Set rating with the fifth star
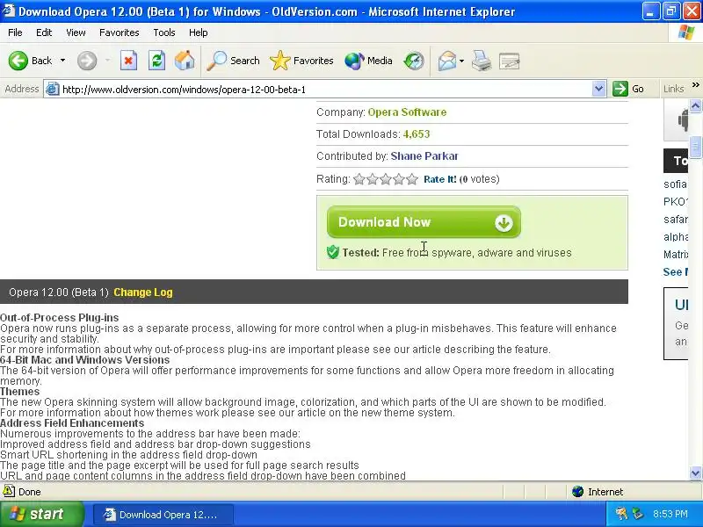This screenshot has width=703, height=527. click(x=412, y=179)
